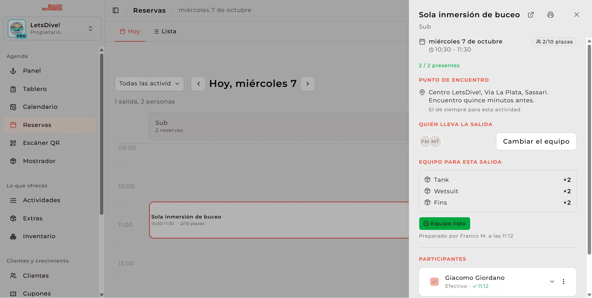Click the 'Preparado por Franco M. a las 11:12' text
The height and width of the screenshot is (298, 592).
click(466, 236)
